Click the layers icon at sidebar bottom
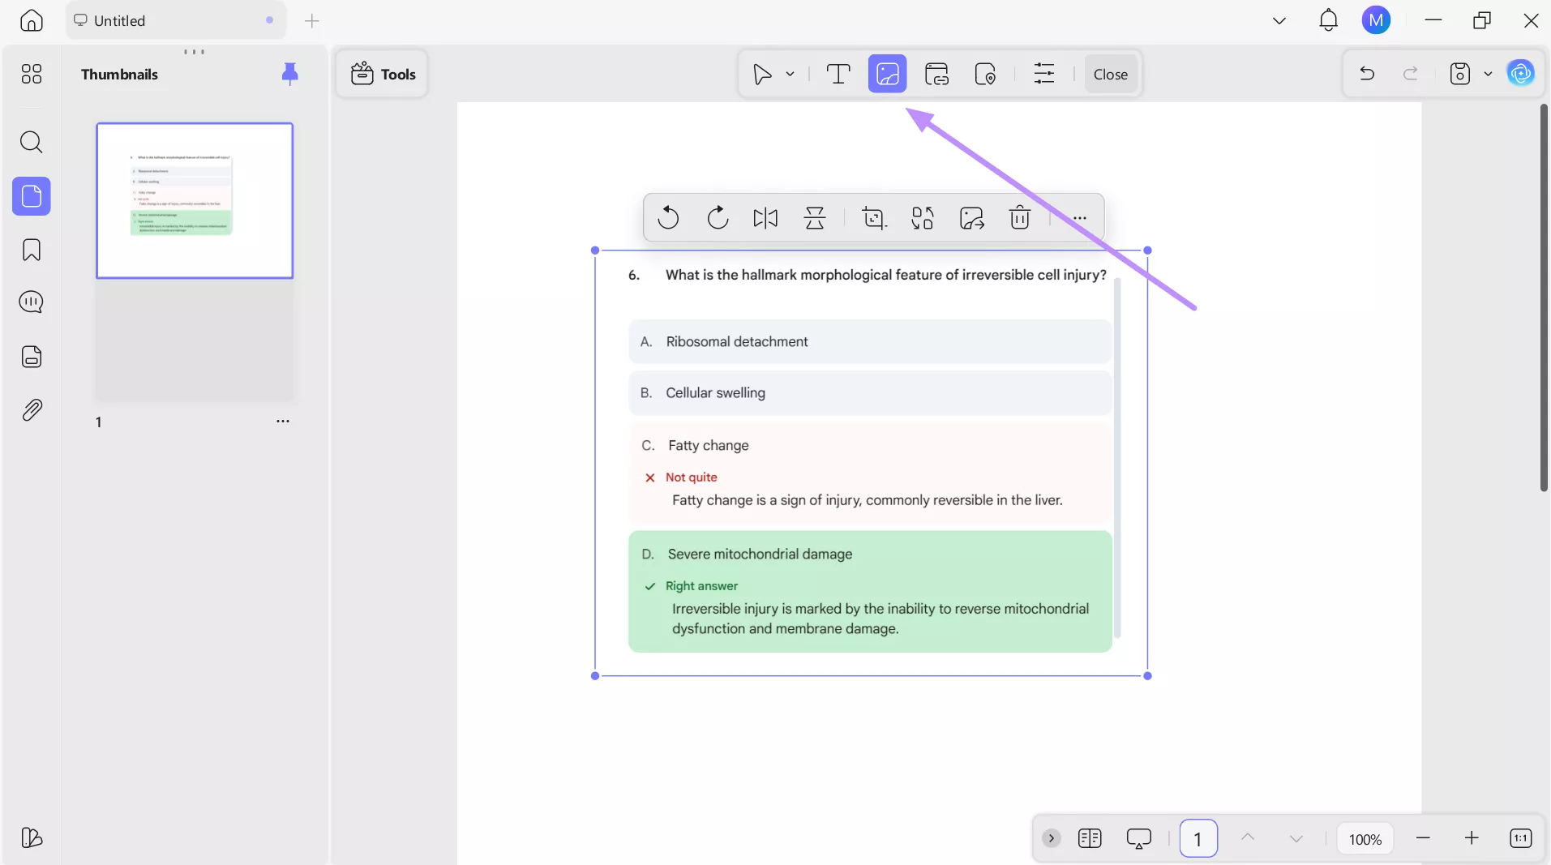This screenshot has height=865, width=1551. click(32, 837)
